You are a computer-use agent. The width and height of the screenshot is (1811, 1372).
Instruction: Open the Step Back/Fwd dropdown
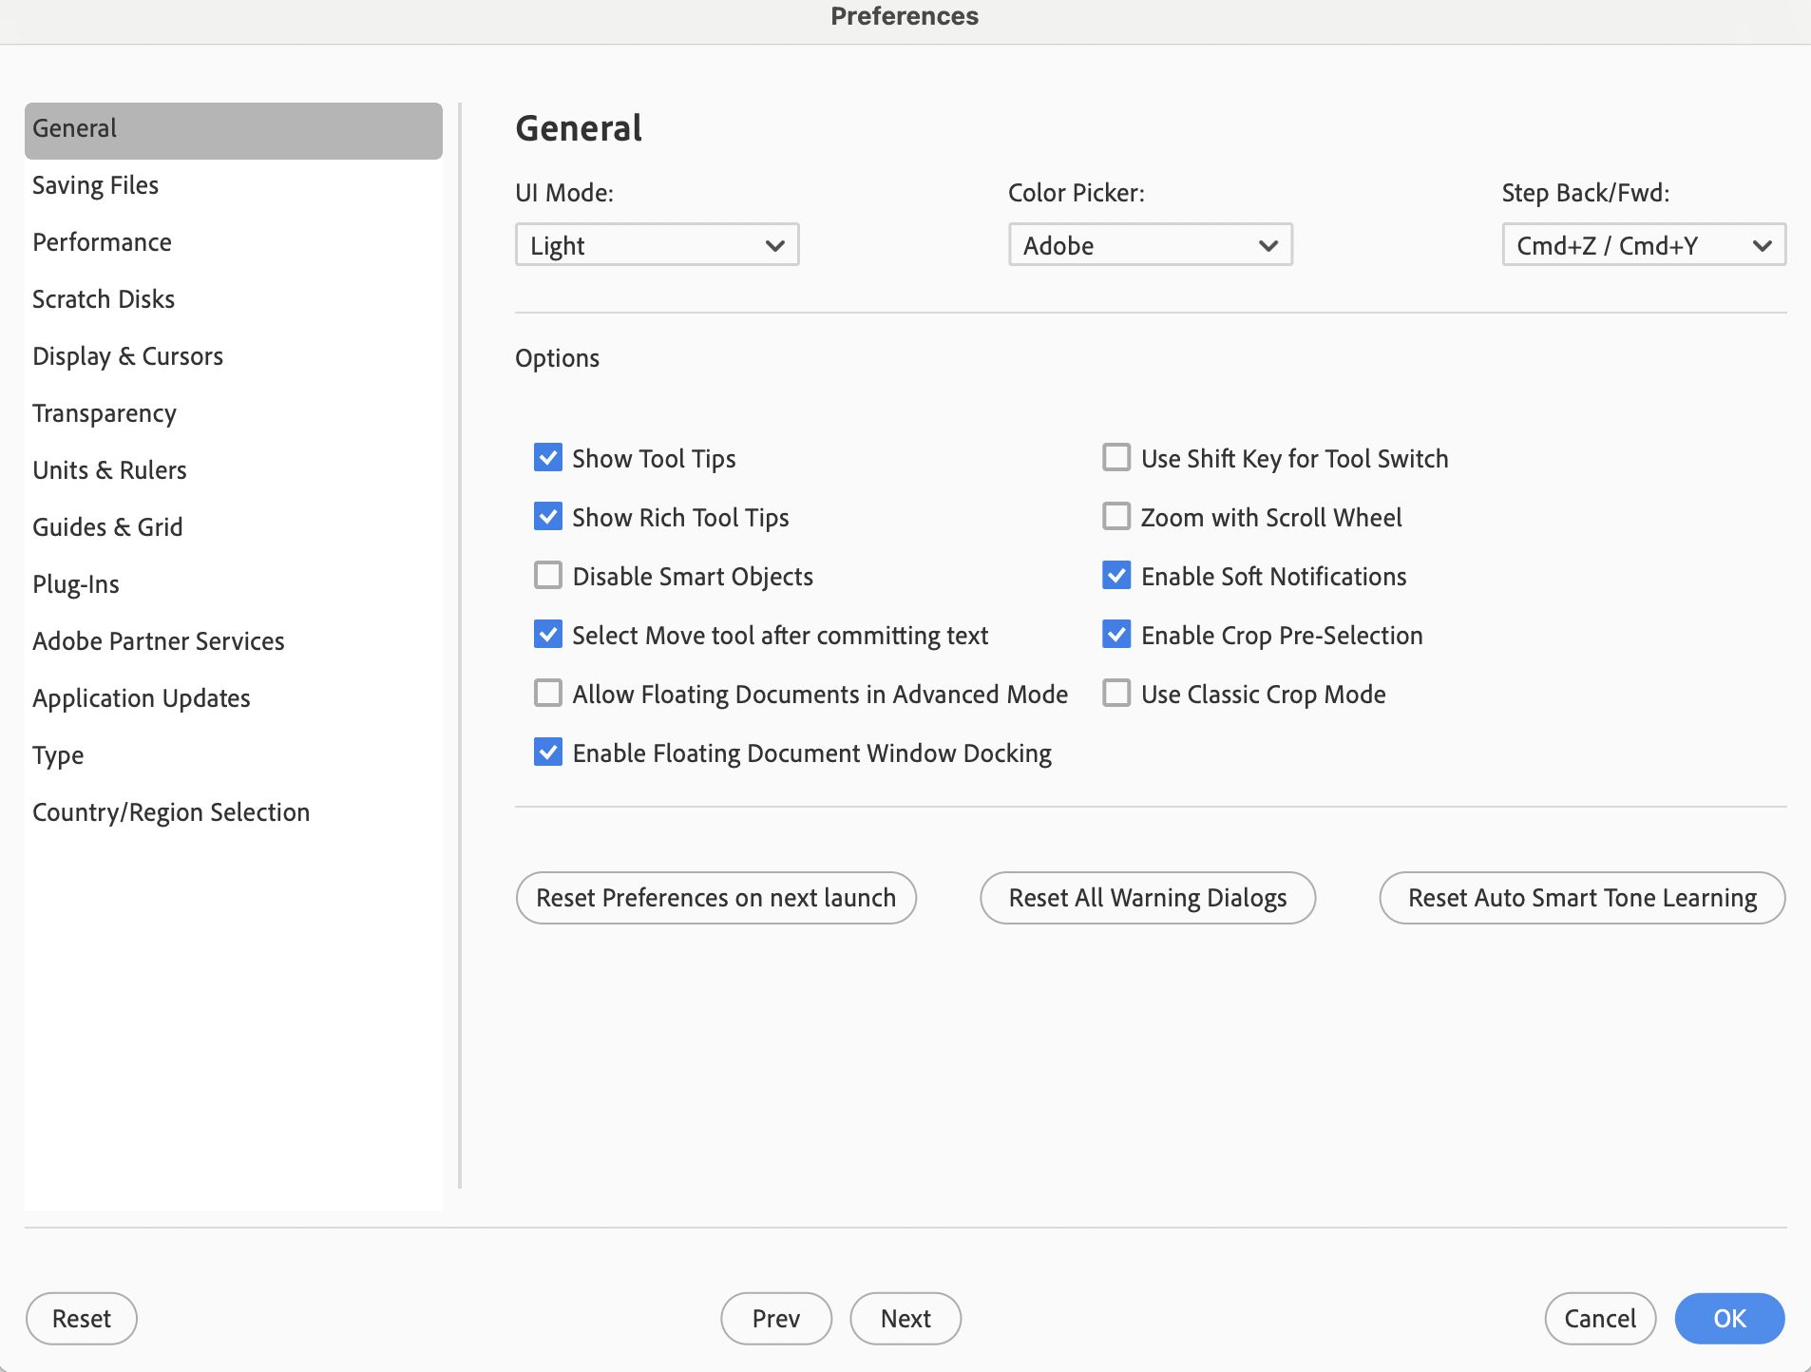click(x=1643, y=244)
